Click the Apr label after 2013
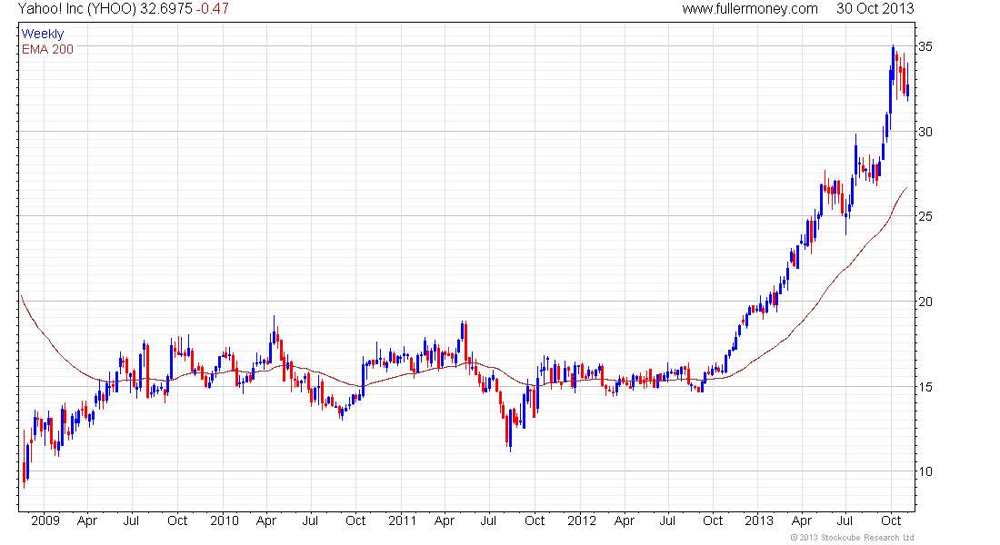 [802, 520]
